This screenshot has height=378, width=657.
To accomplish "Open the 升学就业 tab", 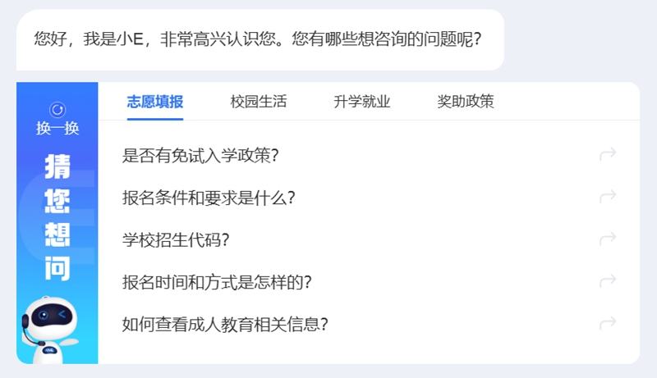I will coord(361,102).
